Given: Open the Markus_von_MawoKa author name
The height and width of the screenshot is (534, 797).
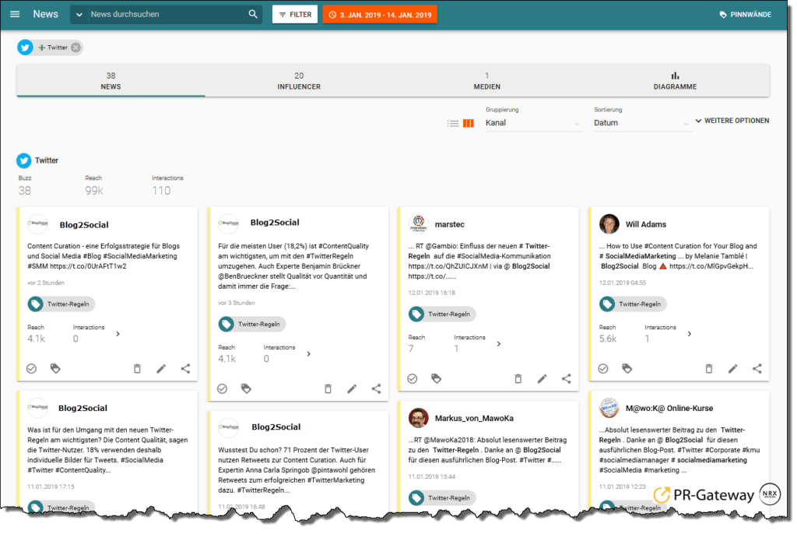Looking at the screenshot, I should tap(474, 418).
